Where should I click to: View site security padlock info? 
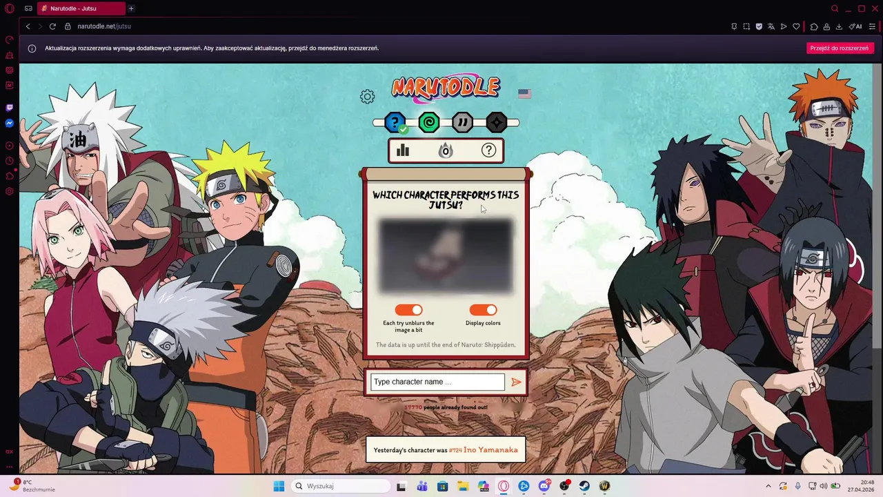pyautogui.click(x=68, y=26)
